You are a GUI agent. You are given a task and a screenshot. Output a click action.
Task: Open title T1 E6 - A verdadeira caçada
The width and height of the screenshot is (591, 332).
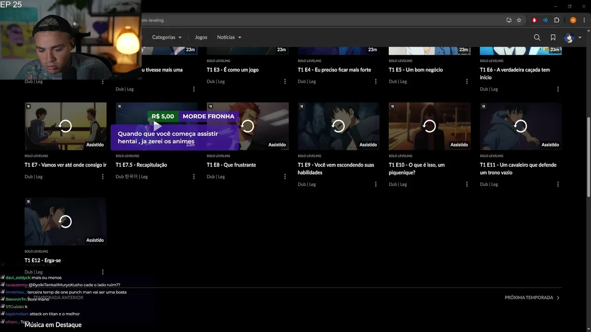point(515,74)
